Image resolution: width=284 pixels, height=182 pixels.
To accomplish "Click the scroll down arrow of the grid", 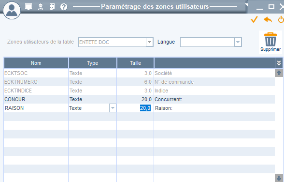I will click(279, 178).
